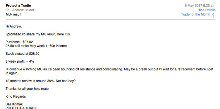The width and height of the screenshot is (220, 109).
Task: Open the Trader of the Month mailbox link
Action: pyautogui.click(x=196, y=14)
